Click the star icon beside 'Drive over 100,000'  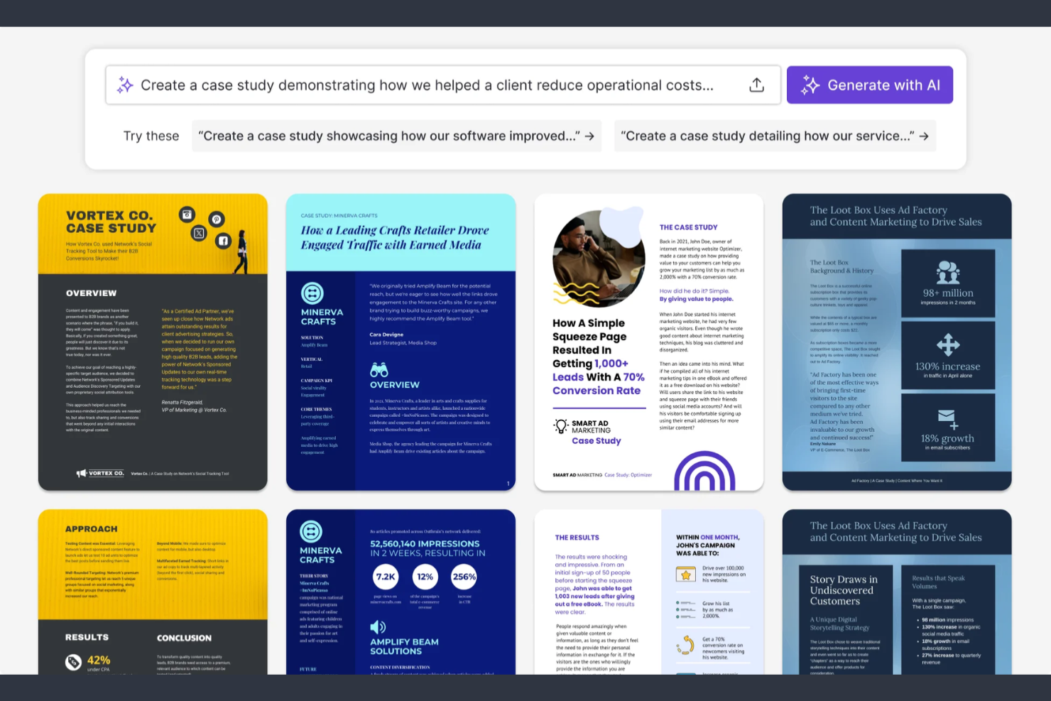tap(685, 572)
